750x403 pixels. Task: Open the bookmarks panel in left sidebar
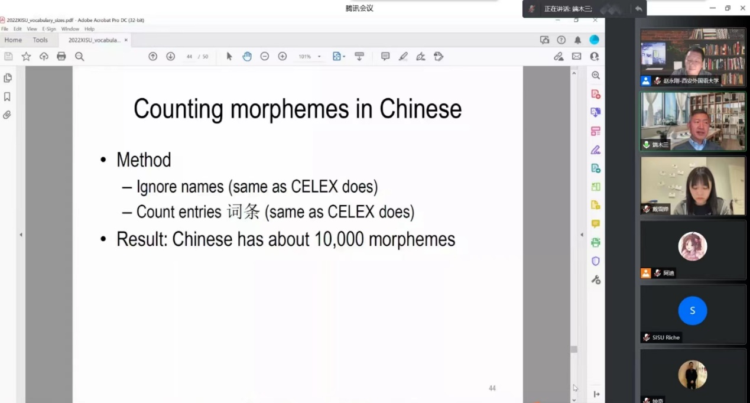click(x=8, y=96)
